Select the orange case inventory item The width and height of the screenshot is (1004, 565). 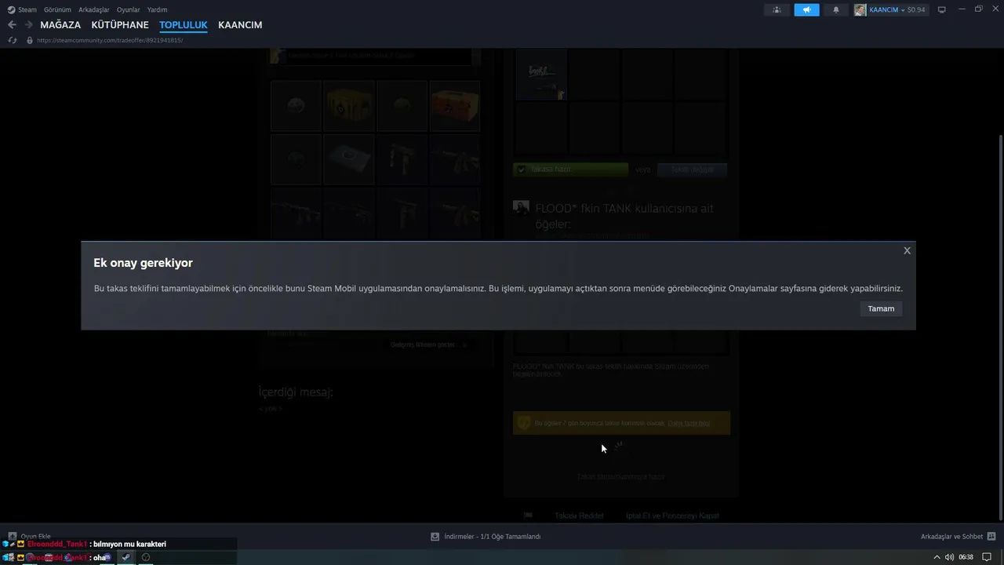click(455, 105)
